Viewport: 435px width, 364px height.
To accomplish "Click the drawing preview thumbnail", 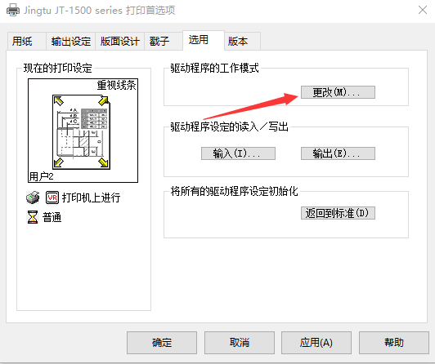I will 81,131.
